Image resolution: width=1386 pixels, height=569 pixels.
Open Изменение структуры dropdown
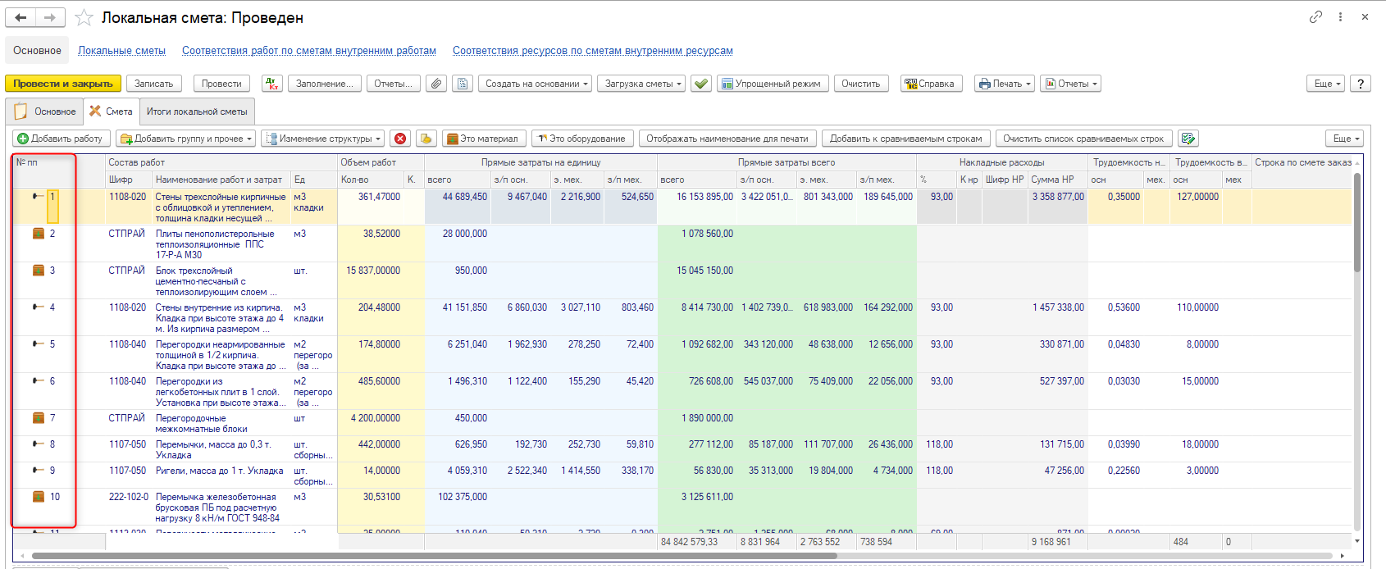(323, 139)
